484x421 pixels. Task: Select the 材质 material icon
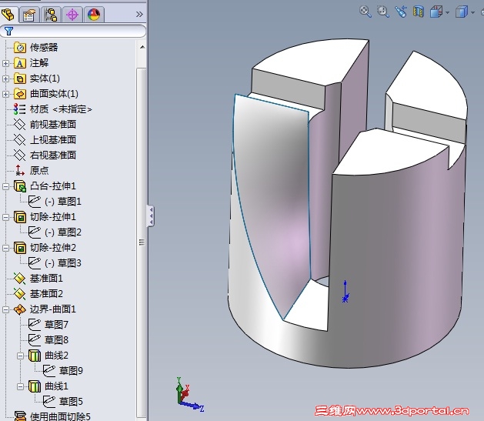(20, 109)
